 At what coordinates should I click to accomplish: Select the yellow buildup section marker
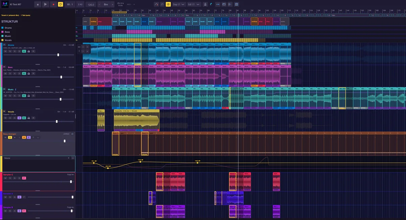[x=94, y=21]
